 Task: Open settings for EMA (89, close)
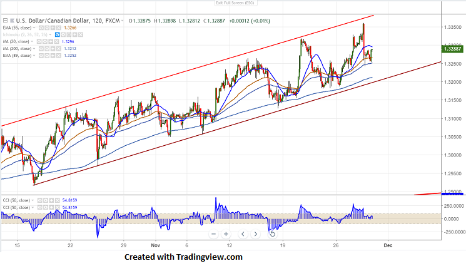(47, 55)
